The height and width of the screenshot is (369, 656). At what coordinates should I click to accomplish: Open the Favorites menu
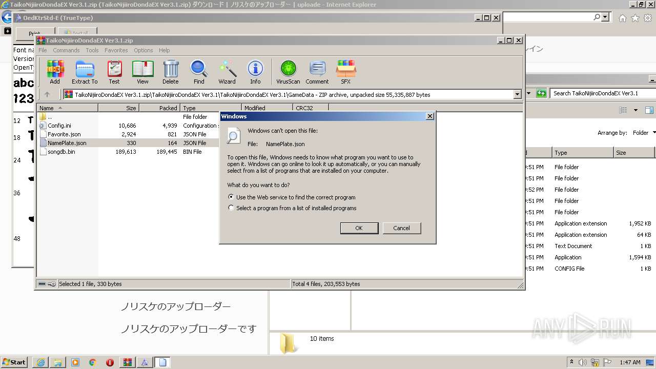click(x=116, y=50)
